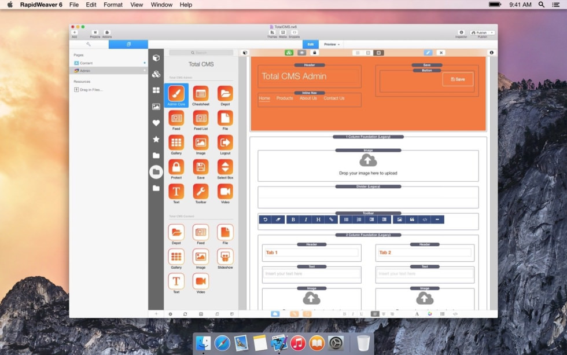Image resolution: width=567 pixels, height=355 pixels.
Task: Click the About Us nav link
Action: pos(308,98)
